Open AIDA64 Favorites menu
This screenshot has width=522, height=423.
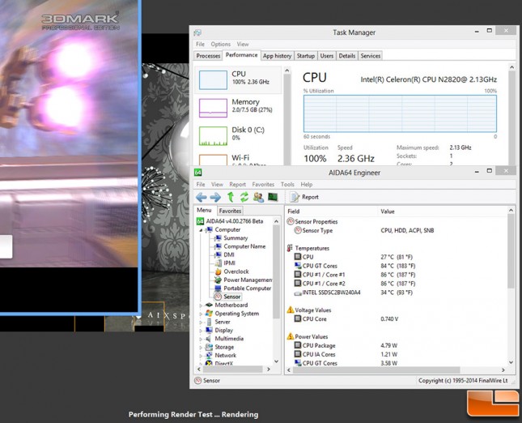[263, 184]
